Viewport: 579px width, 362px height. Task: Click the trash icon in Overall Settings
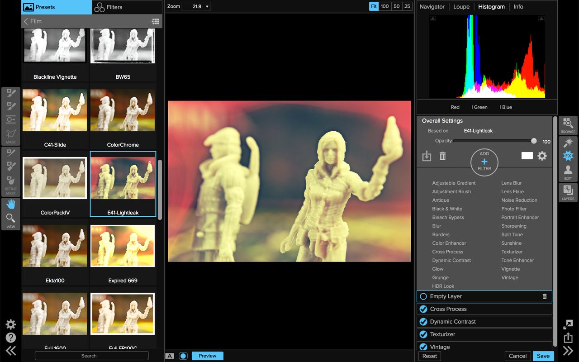[x=442, y=156]
